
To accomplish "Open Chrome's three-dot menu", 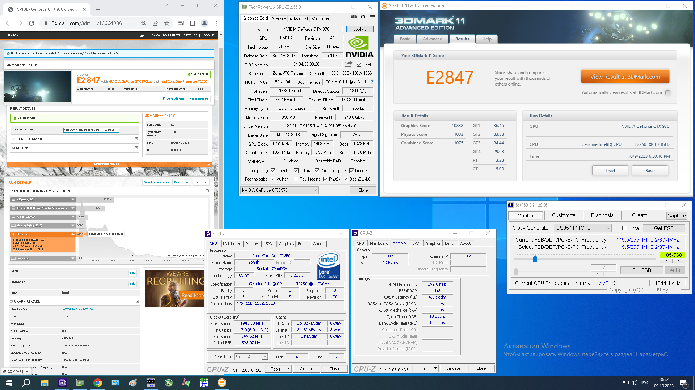I will tap(216, 23).
